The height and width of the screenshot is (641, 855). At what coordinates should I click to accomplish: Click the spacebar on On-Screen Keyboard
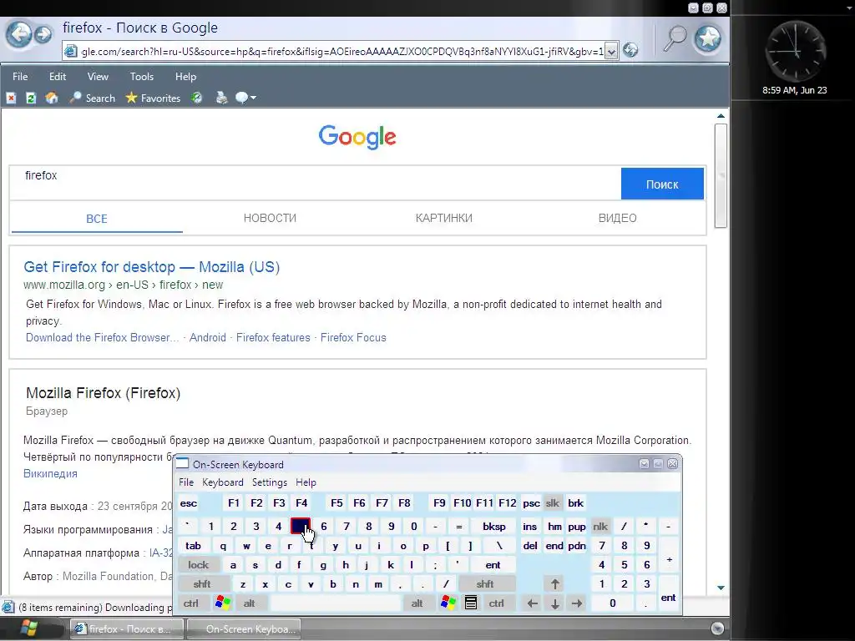[335, 603]
